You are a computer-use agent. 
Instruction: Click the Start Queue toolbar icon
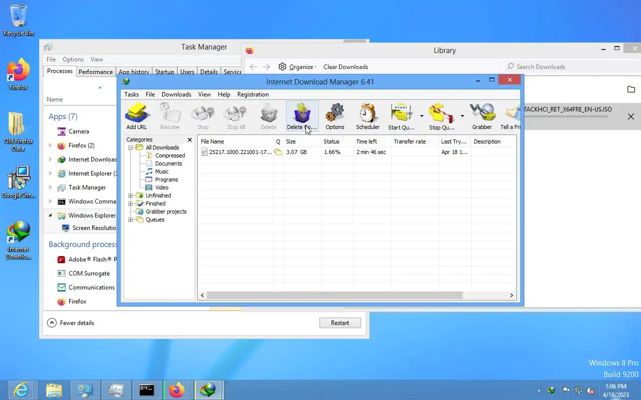tap(402, 116)
